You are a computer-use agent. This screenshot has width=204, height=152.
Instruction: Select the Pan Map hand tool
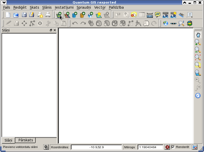198,35
